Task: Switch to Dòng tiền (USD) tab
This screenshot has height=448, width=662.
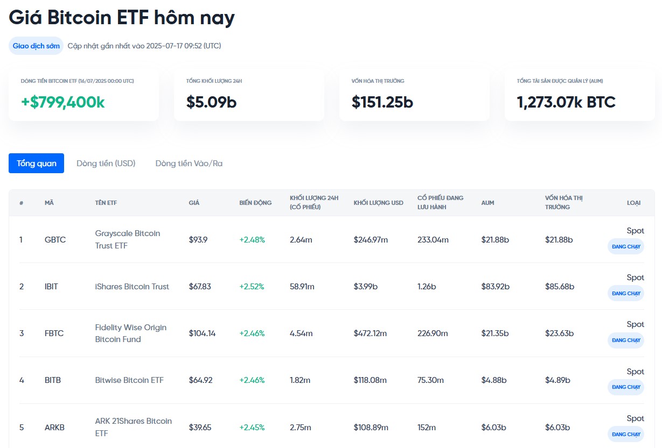Action: pyautogui.click(x=106, y=163)
